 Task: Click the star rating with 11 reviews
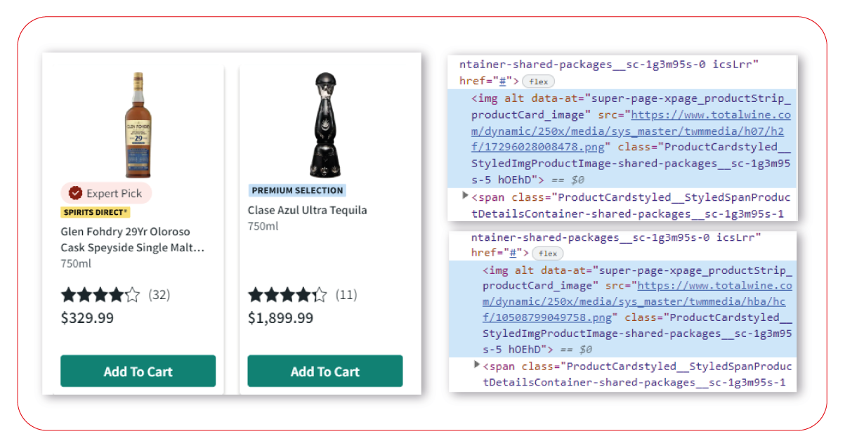[287, 295]
